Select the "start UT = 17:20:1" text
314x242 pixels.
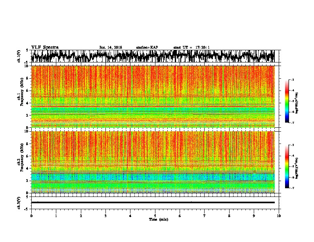[x=191, y=47]
